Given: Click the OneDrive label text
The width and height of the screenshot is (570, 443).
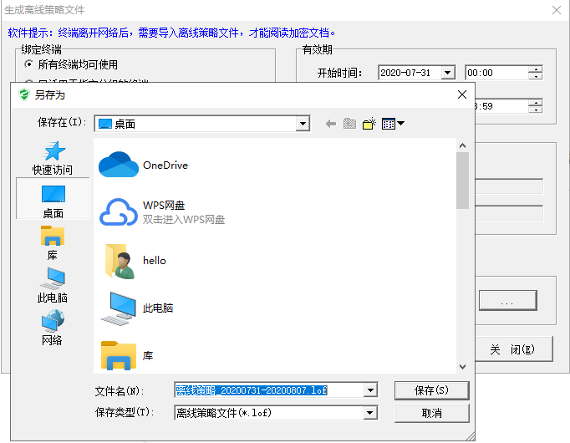Looking at the screenshot, I should tap(165, 165).
